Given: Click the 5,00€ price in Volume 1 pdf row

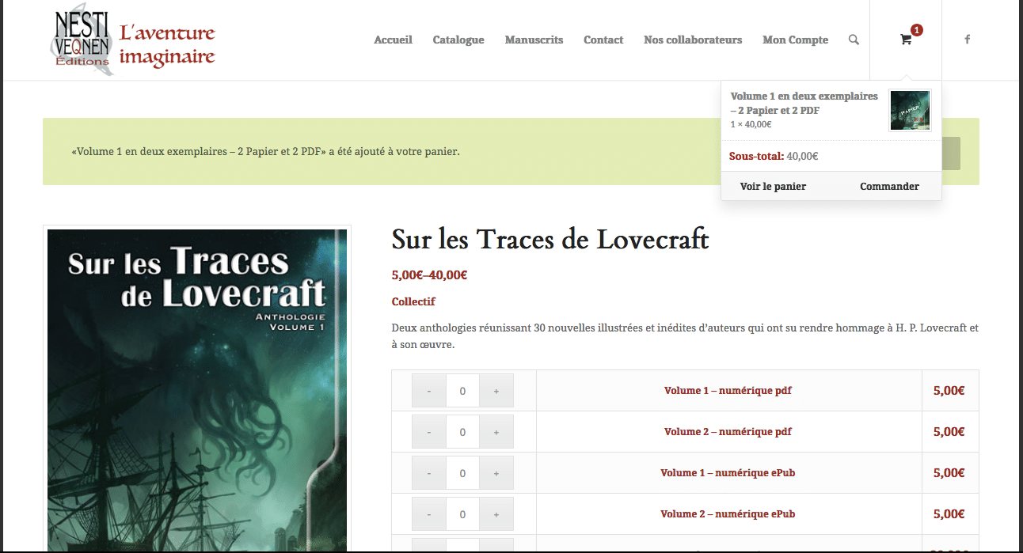Looking at the screenshot, I should (x=949, y=391).
